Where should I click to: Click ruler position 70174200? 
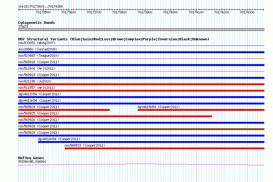(221, 12)
